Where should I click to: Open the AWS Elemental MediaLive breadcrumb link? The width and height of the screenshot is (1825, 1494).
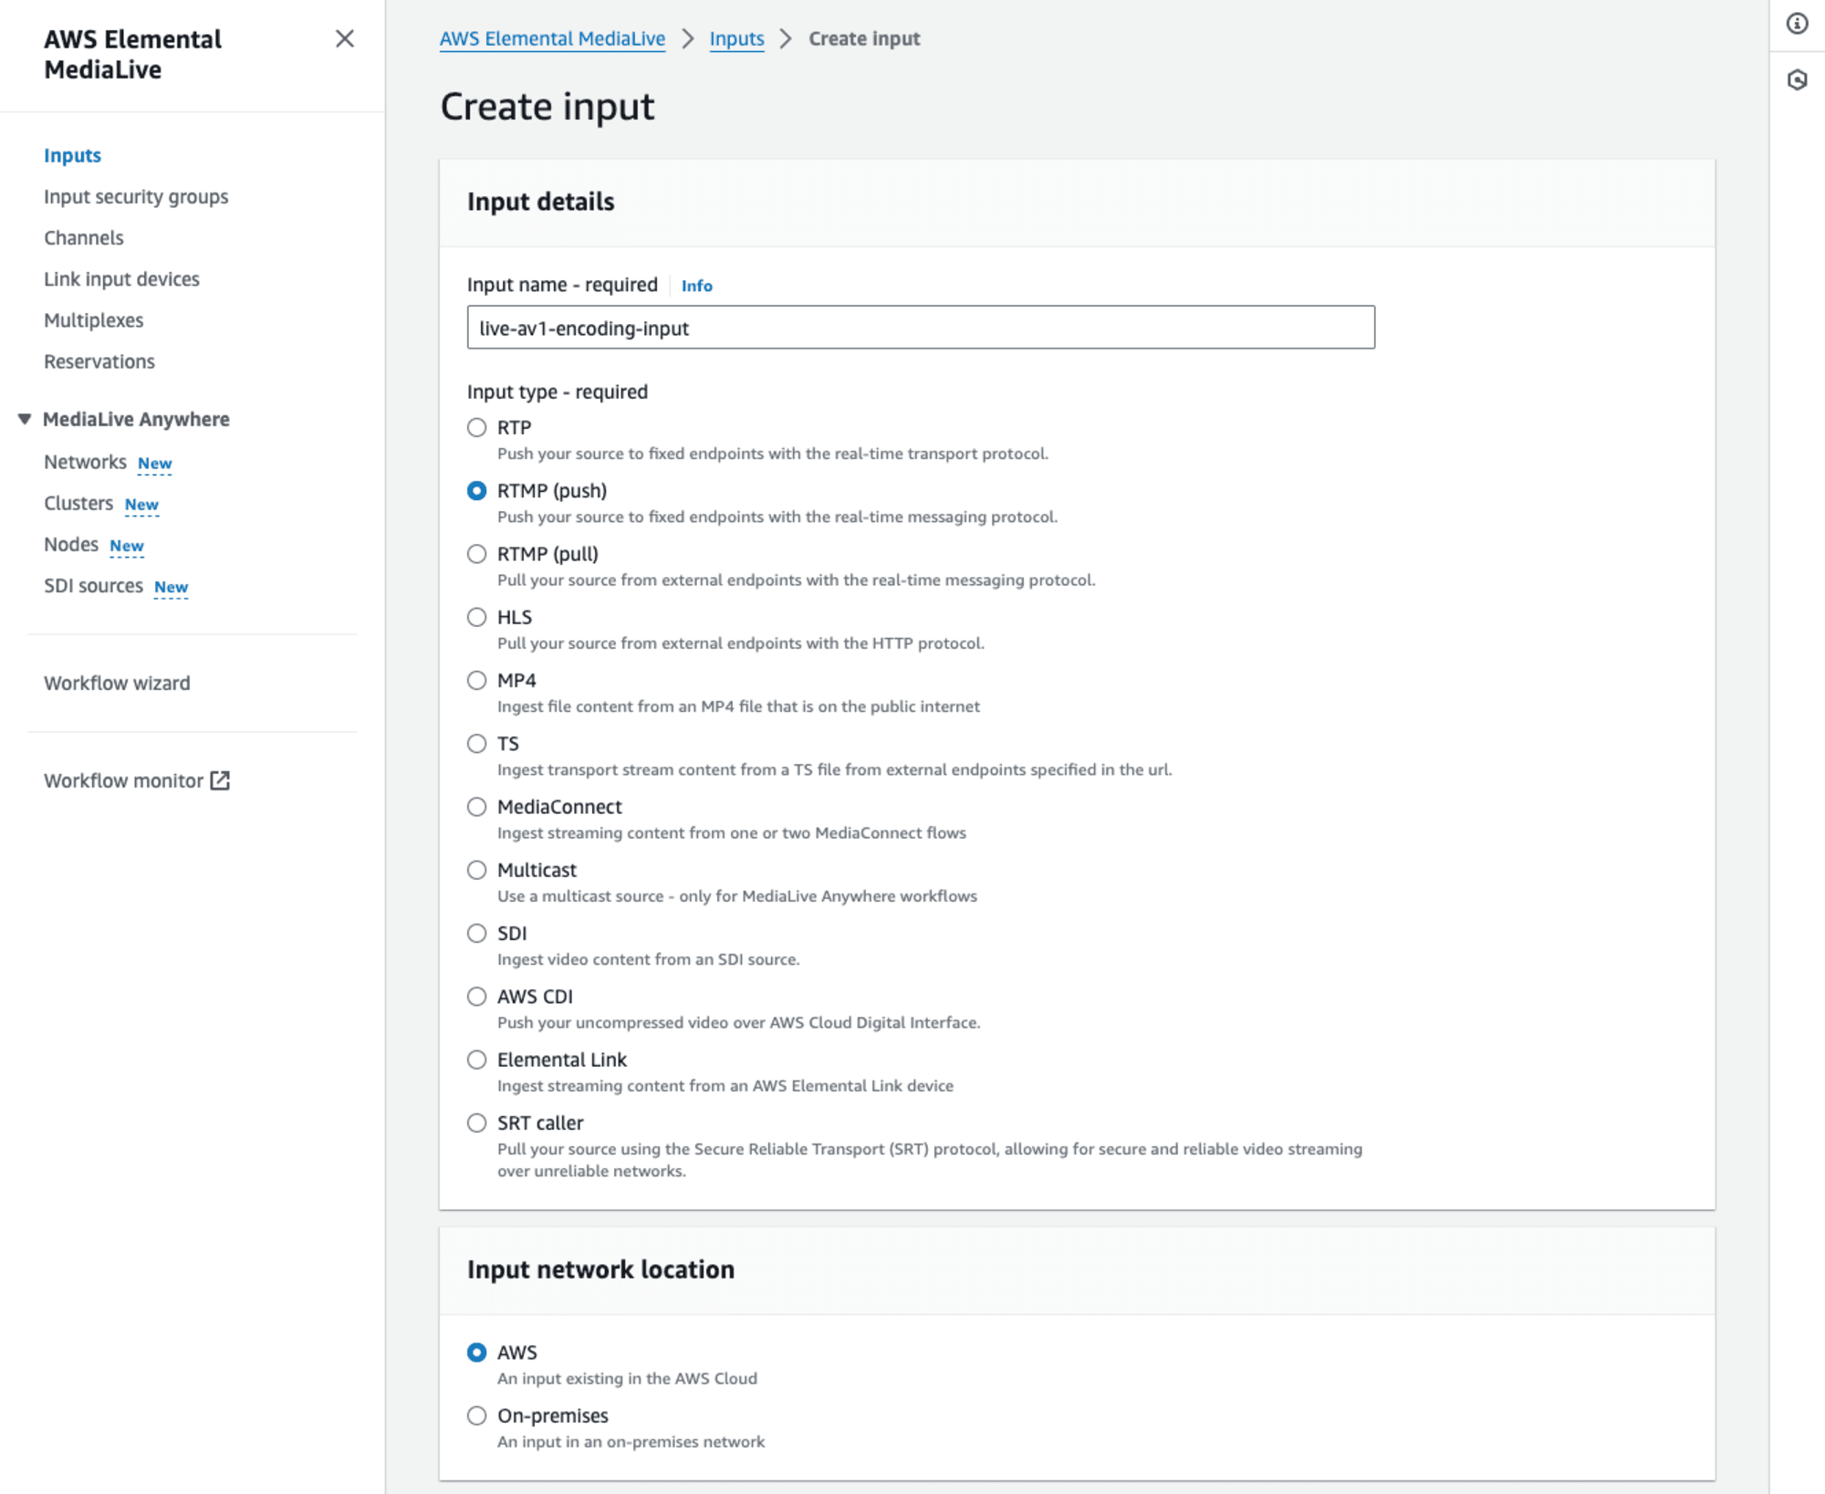[548, 38]
